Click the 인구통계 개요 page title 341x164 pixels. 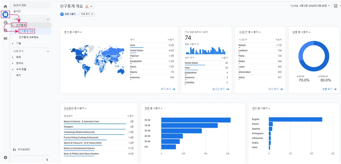click(x=71, y=6)
